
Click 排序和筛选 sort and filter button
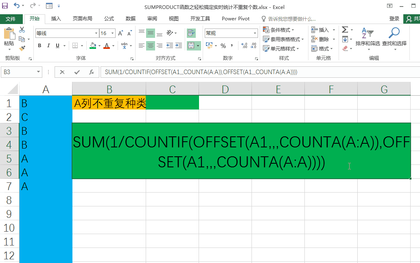pyautogui.click(x=368, y=38)
